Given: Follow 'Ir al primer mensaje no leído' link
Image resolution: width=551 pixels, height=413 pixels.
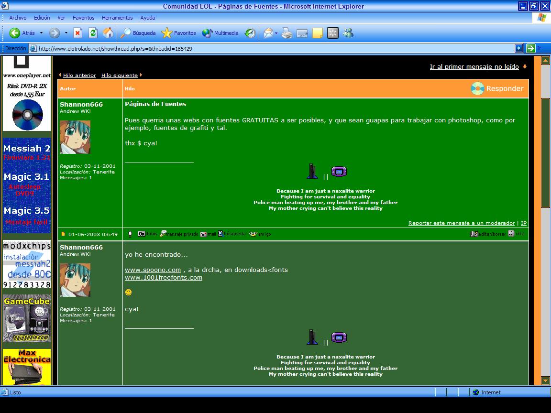Looking at the screenshot, I should [x=474, y=67].
